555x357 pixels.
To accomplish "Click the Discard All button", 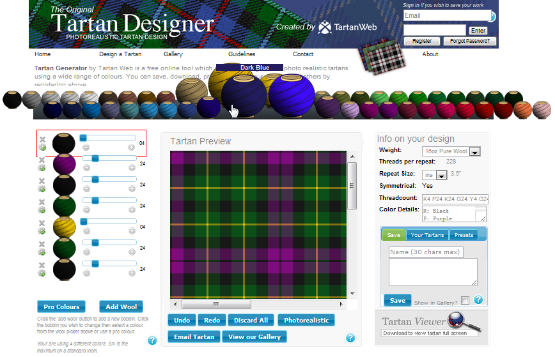I will (251, 320).
